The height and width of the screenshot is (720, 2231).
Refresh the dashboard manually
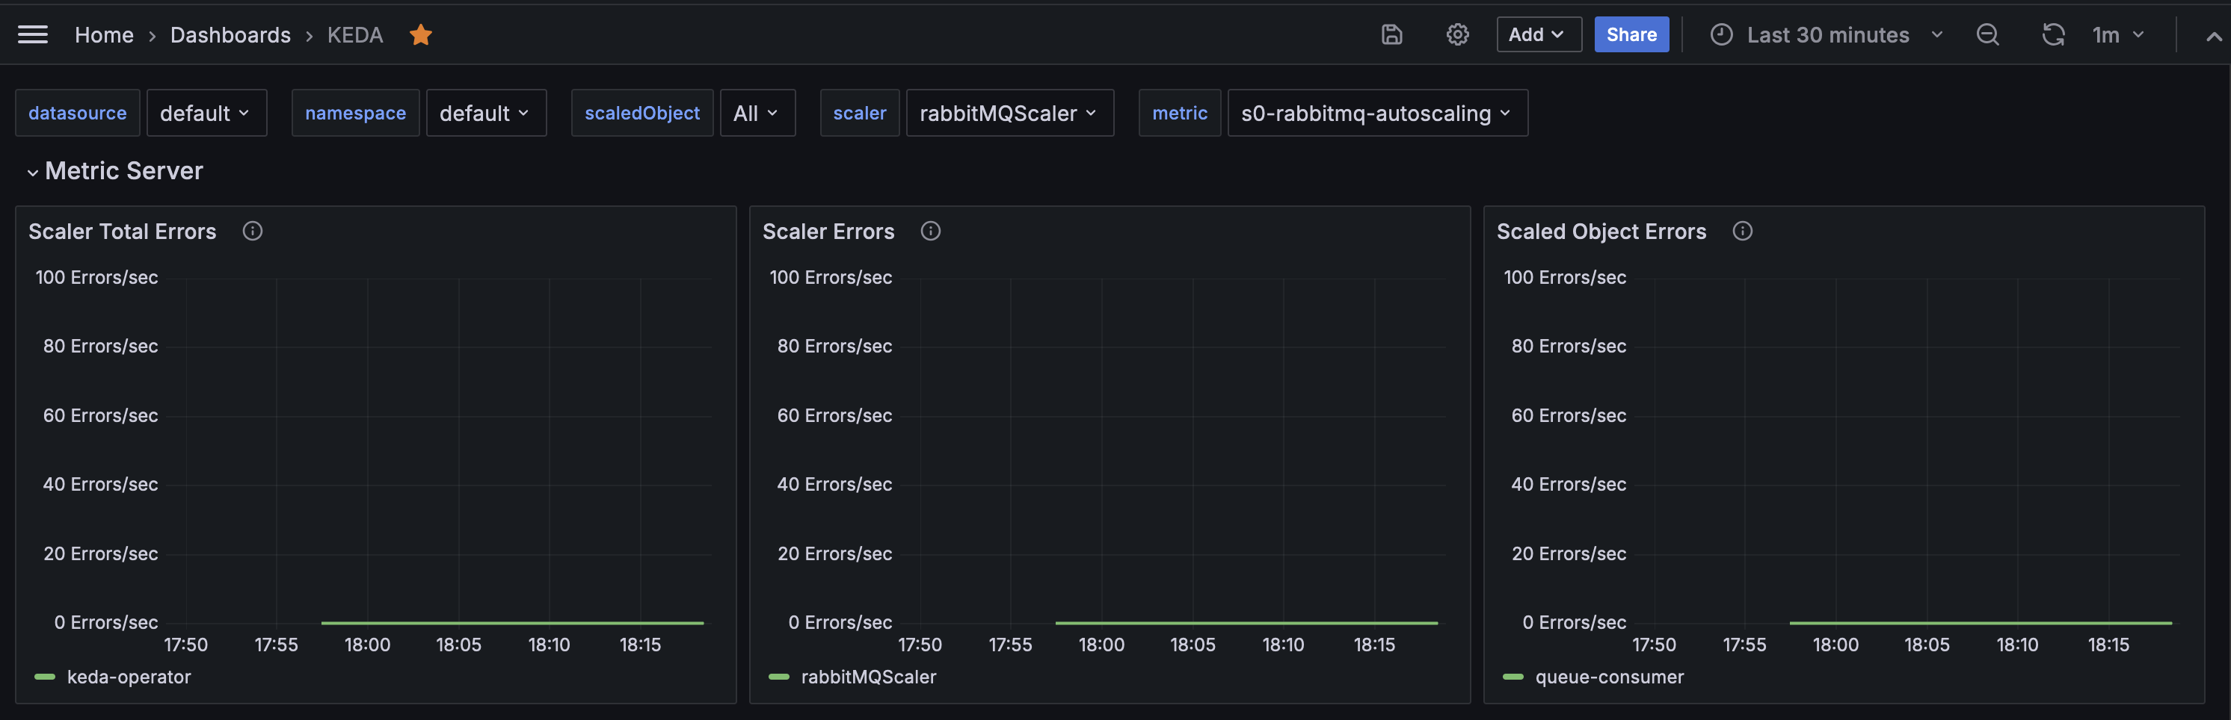click(x=2054, y=34)
